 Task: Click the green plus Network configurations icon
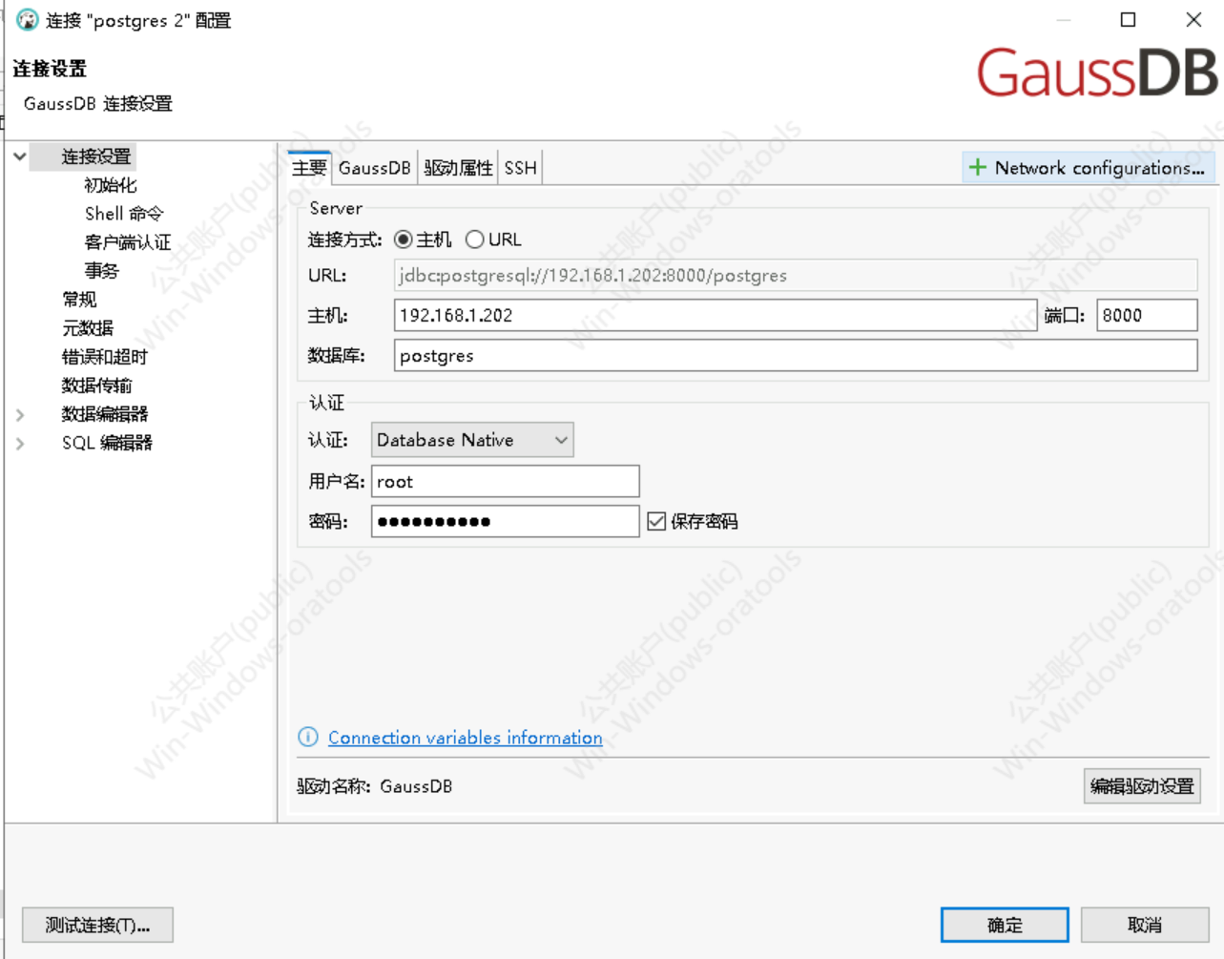[x=977, y=168]
